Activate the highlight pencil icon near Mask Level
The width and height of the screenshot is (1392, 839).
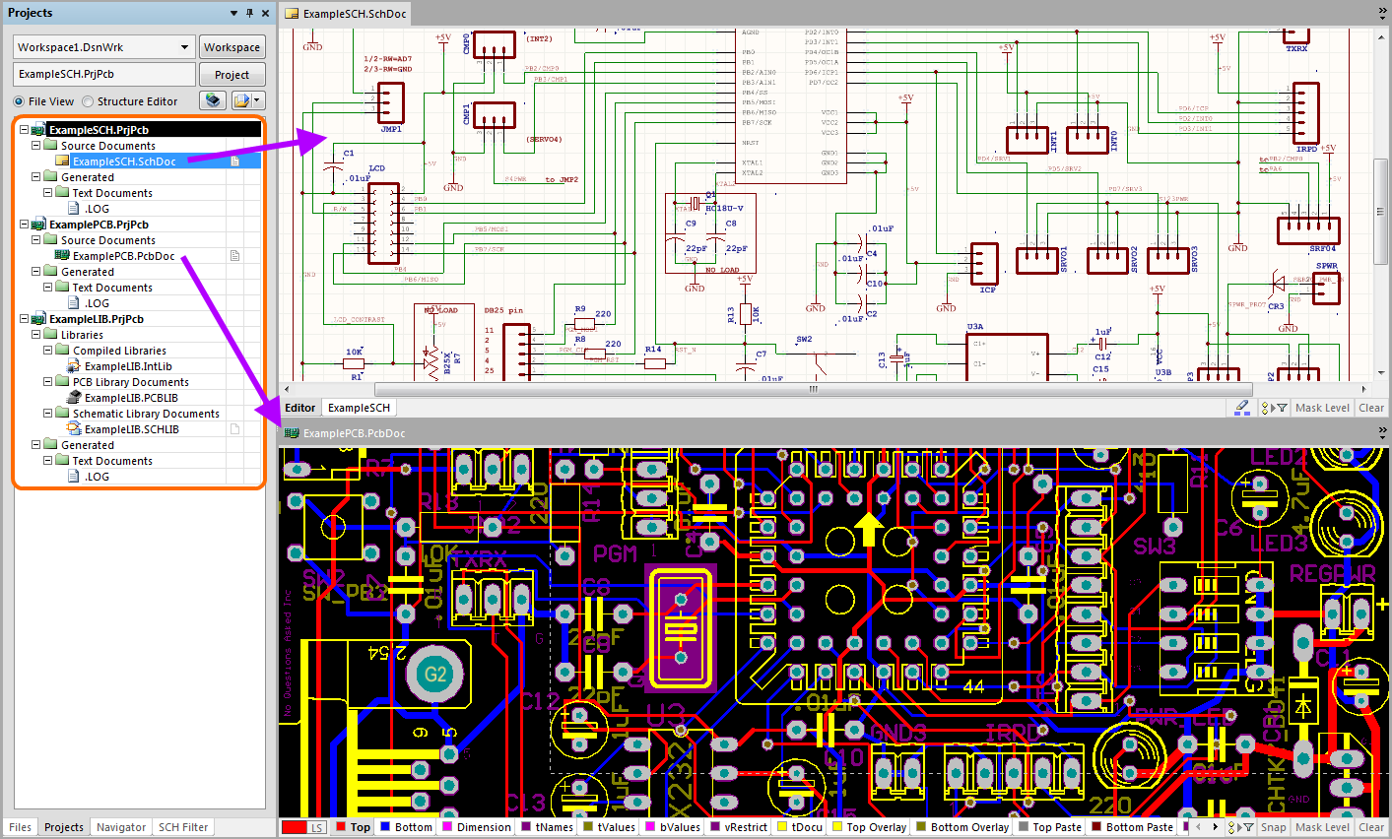(x=1241, y=407)
